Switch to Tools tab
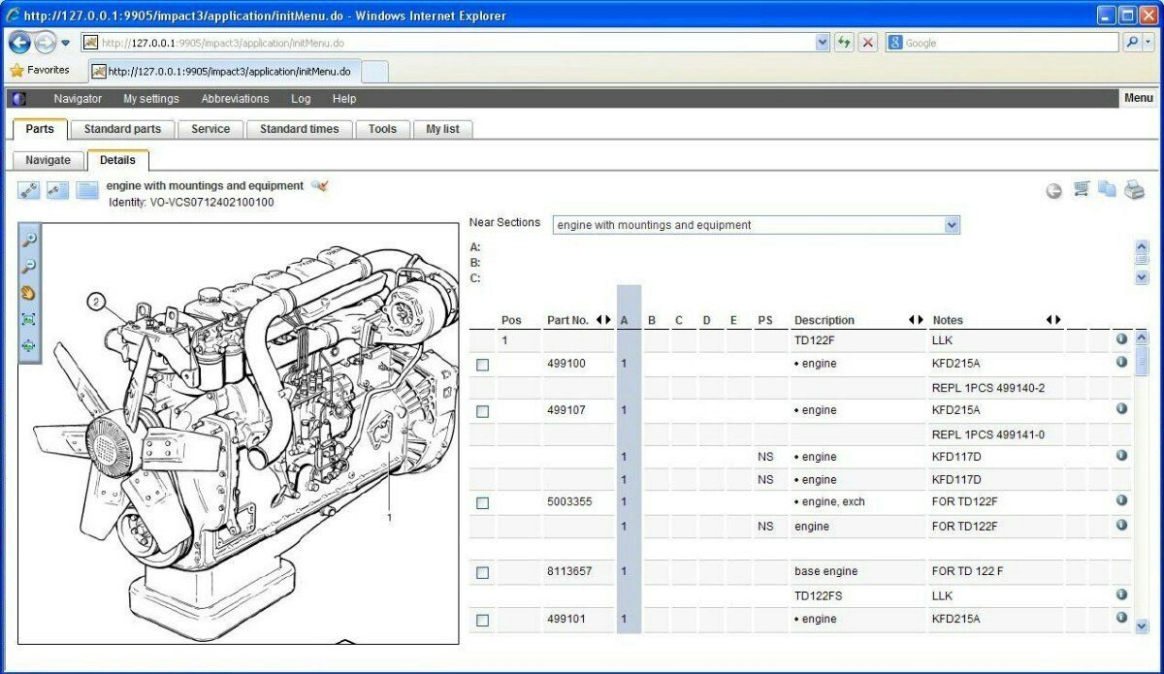This screenshot has height=674, width=1164. 382,129
